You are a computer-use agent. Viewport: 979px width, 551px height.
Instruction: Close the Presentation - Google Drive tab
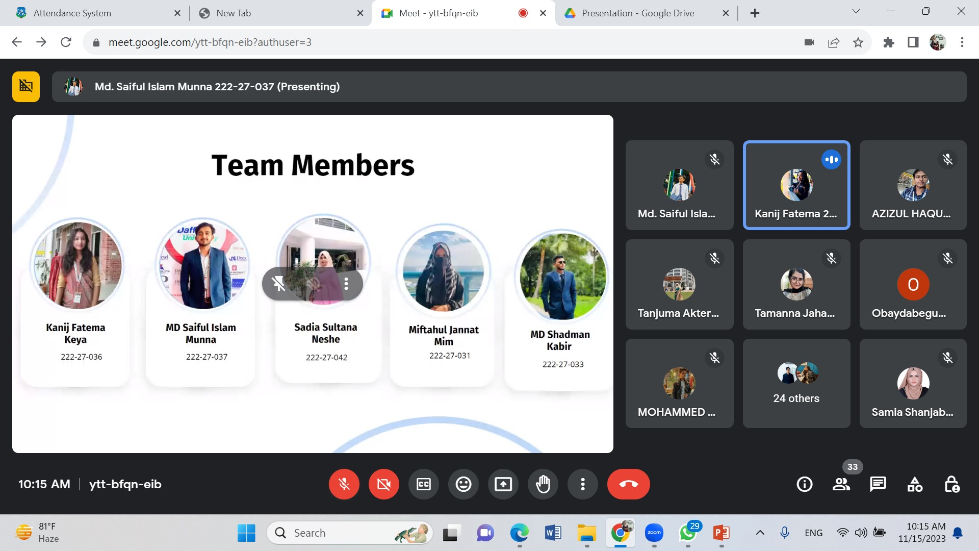tap(726, 13)
